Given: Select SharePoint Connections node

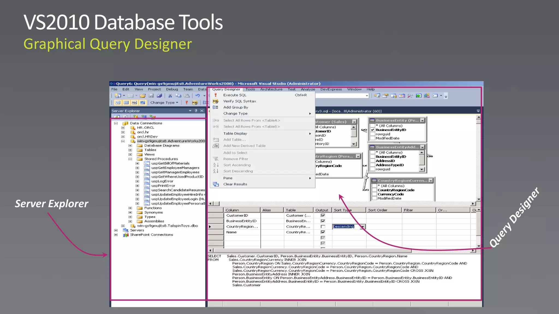Looking at the screenshot, I should click(151, 235).
